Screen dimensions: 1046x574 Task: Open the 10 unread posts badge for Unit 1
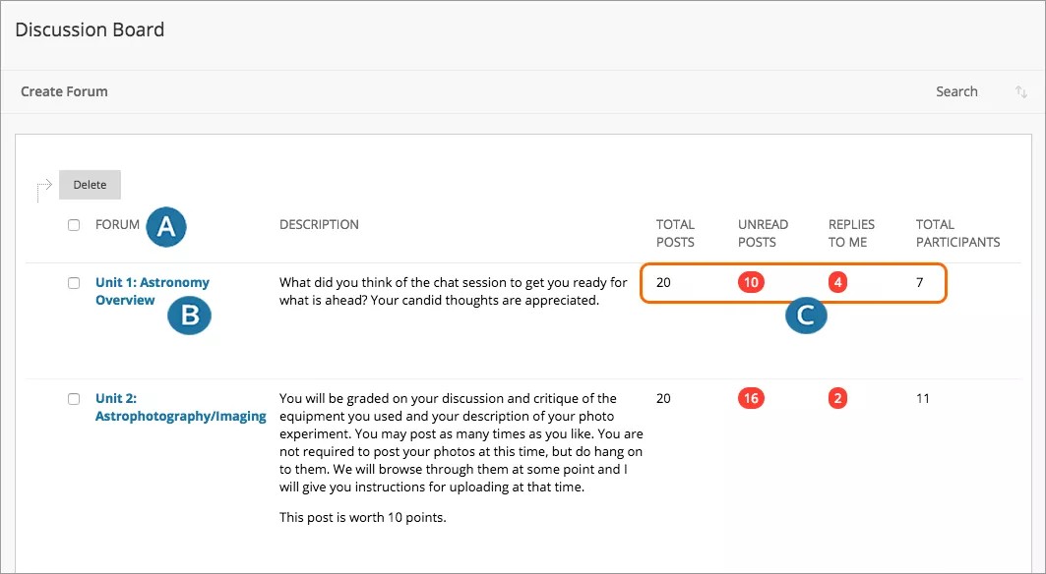pos(750,282)
